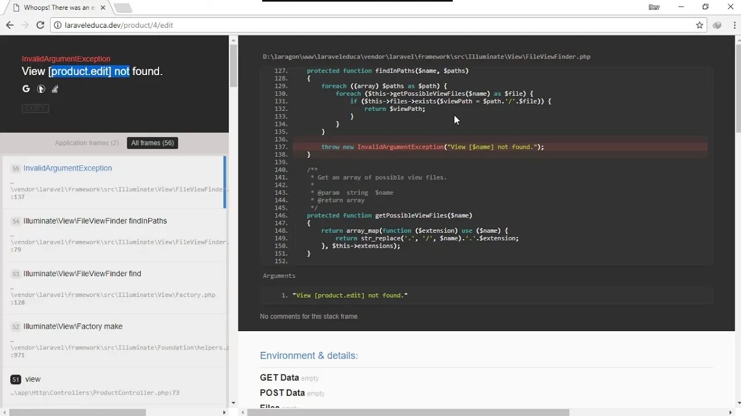Close the Whoops error tab
The width and height of the screenshot is (741, 416).
point(102,8)
